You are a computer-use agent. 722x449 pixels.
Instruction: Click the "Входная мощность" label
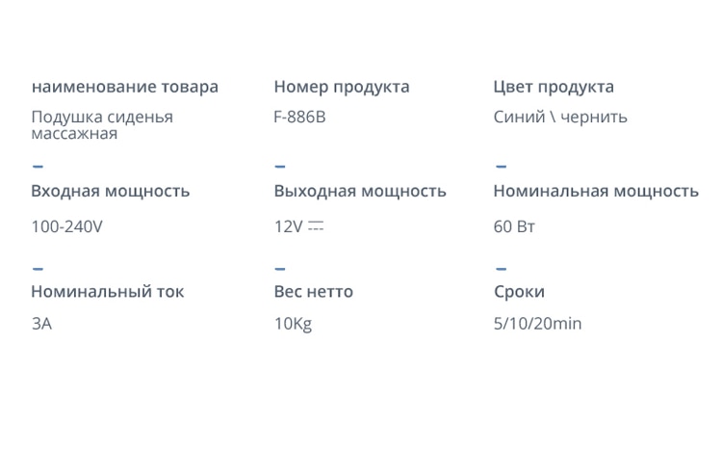tap(111, 191)
